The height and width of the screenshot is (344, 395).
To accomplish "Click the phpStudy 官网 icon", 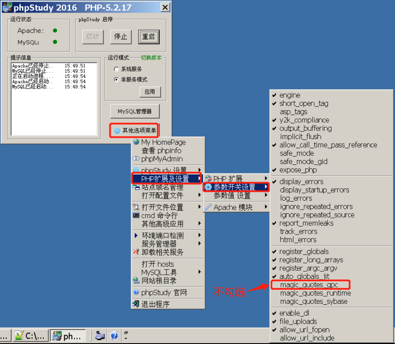I will coord(136,292).
